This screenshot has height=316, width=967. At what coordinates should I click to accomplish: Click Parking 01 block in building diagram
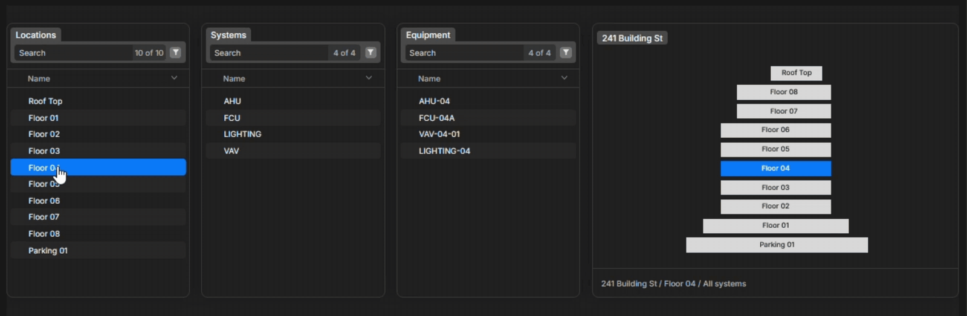click(777, 245)
